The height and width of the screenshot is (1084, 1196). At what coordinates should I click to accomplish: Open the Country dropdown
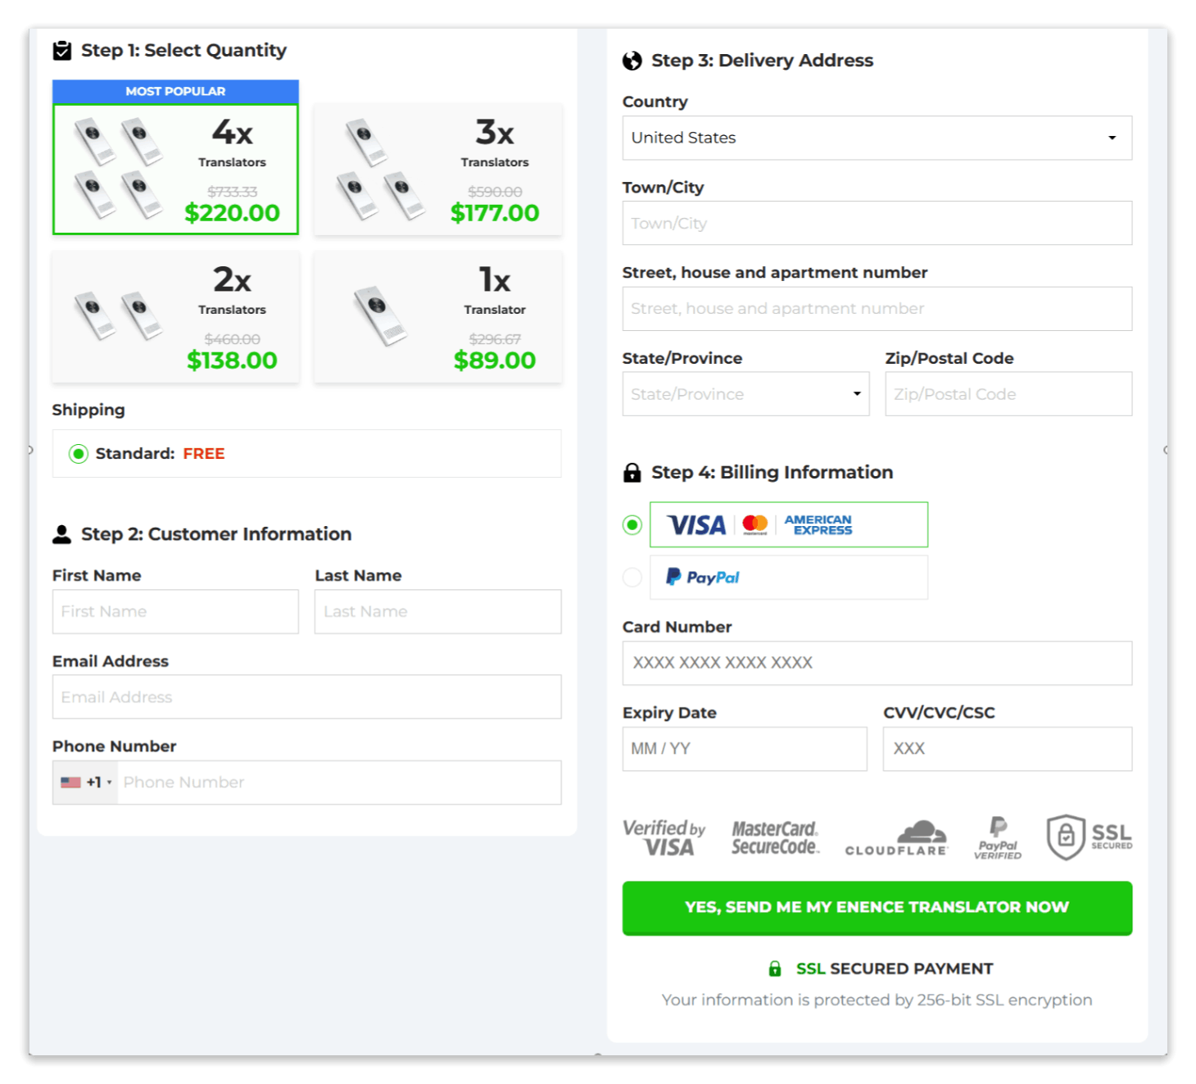[877, 138]
